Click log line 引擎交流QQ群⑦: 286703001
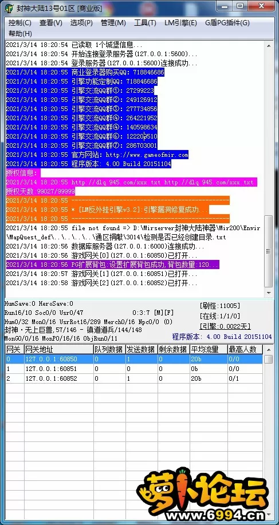The image size is (279, 525). [x=82, y=145]
